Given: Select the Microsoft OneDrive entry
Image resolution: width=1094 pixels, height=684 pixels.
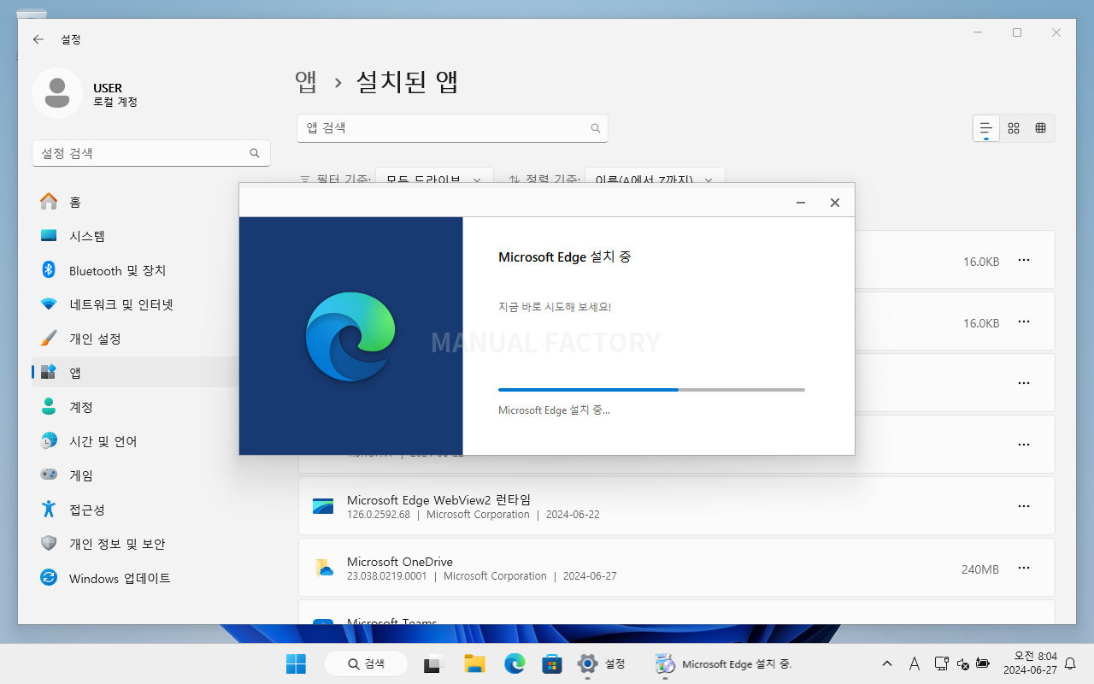Looking at the screenshot, I should [x=677, y=568].
